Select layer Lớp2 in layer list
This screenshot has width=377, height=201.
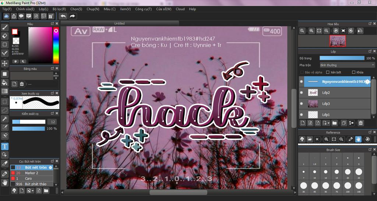pyautogui.click(x=335, y=92)
